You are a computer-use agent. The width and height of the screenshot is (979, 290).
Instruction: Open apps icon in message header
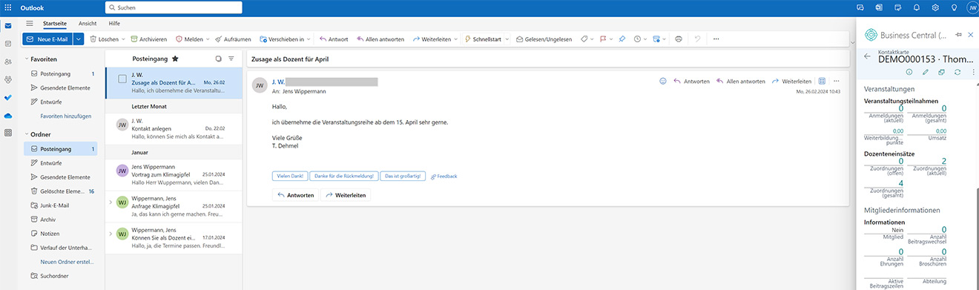822,81
